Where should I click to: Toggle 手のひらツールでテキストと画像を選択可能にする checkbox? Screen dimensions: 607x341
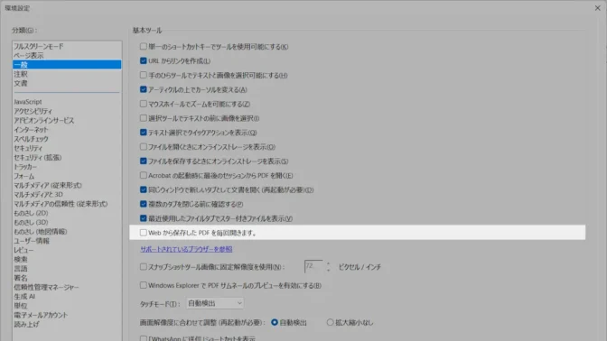click(144, 75)
